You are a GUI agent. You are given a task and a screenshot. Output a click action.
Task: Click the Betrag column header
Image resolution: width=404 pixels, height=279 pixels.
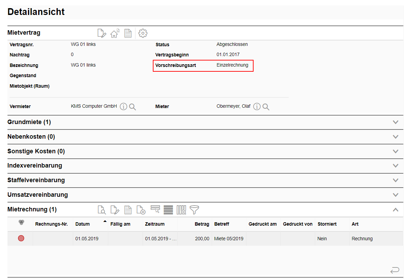pyautogui.click(x=202, y=224)
